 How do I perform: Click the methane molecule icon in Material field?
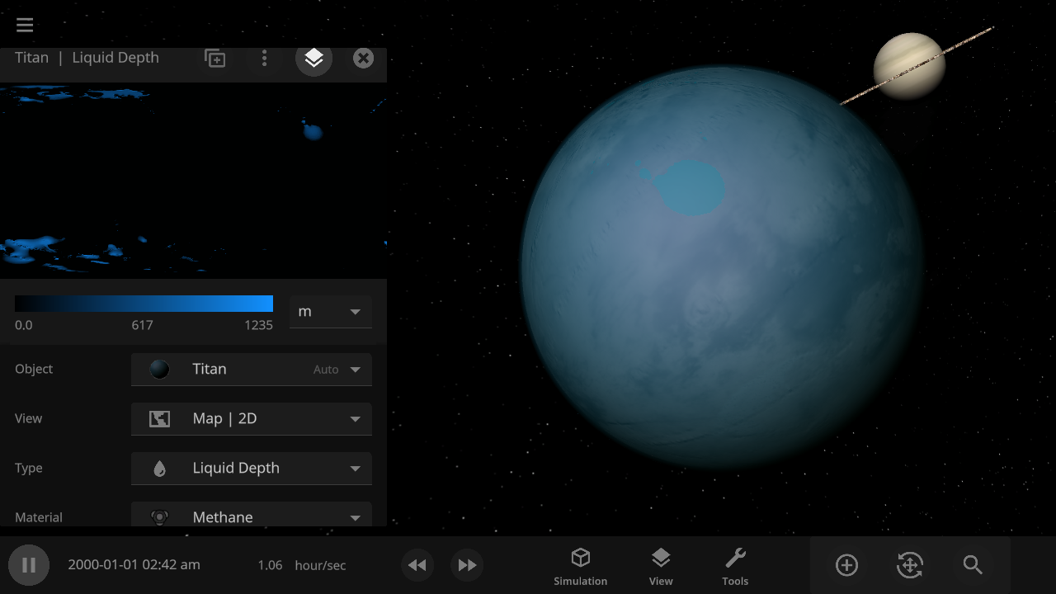(159, 517)
